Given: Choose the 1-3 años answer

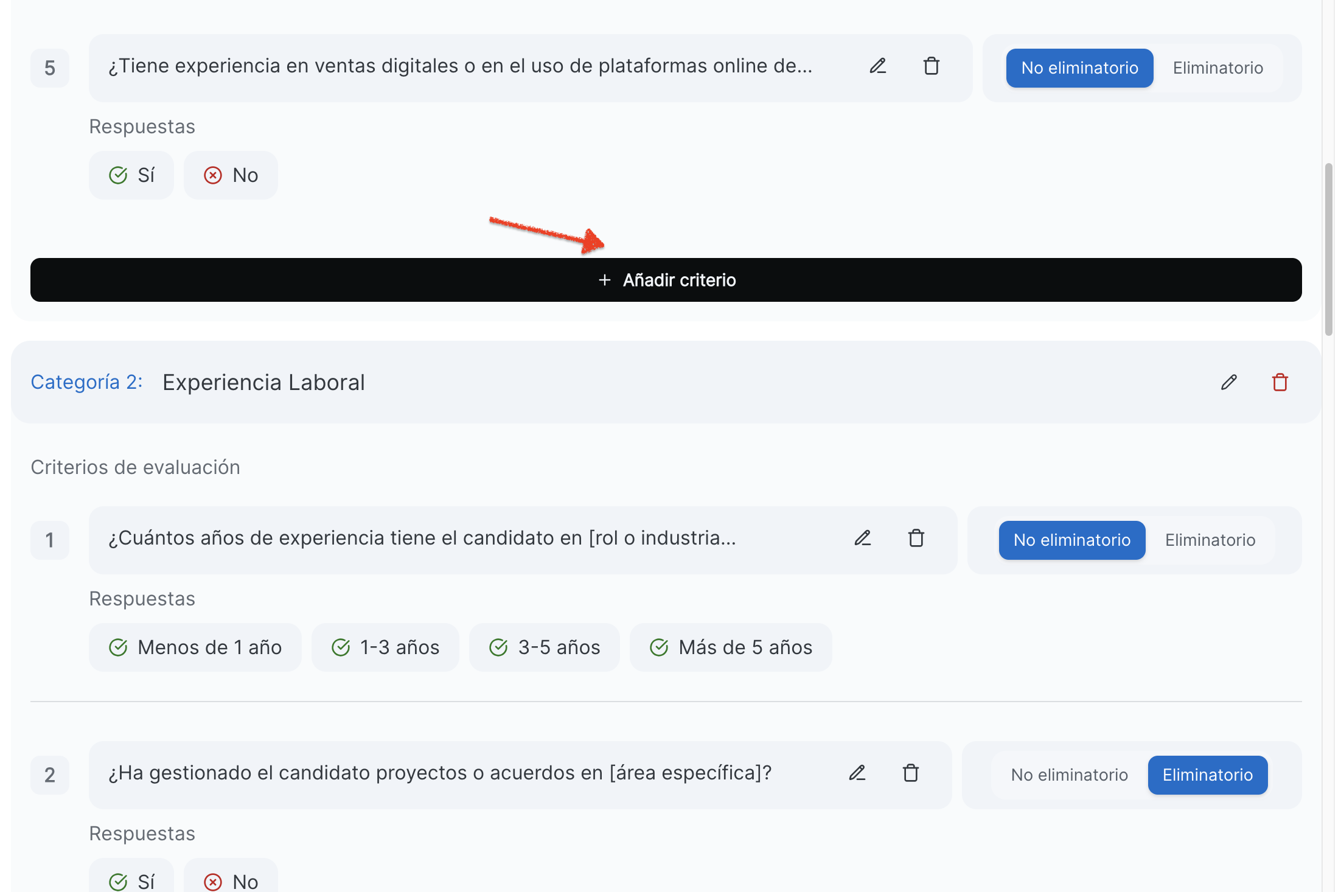Looking at the screenshot, I should [x=385, y=647].
